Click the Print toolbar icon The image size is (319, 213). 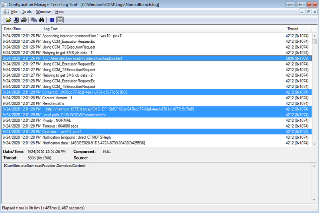tap(24, 20)
